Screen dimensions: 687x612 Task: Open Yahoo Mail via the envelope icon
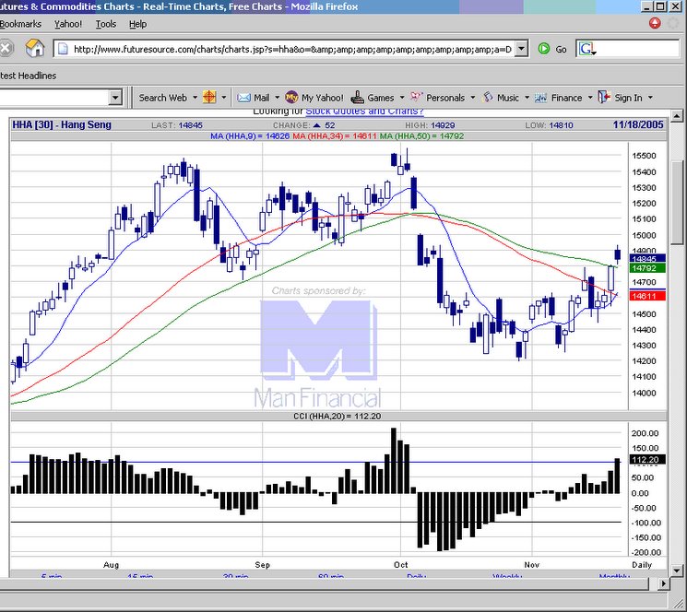(x=243, y=98)
